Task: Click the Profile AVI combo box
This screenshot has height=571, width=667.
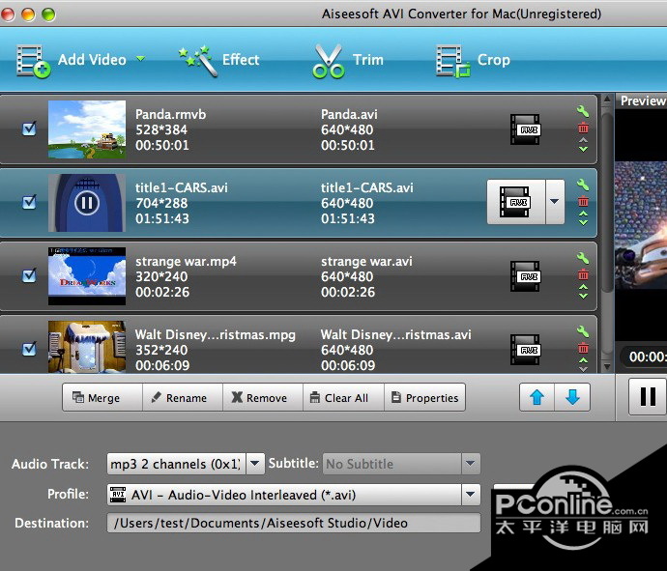Action: [x=294, y=495]
